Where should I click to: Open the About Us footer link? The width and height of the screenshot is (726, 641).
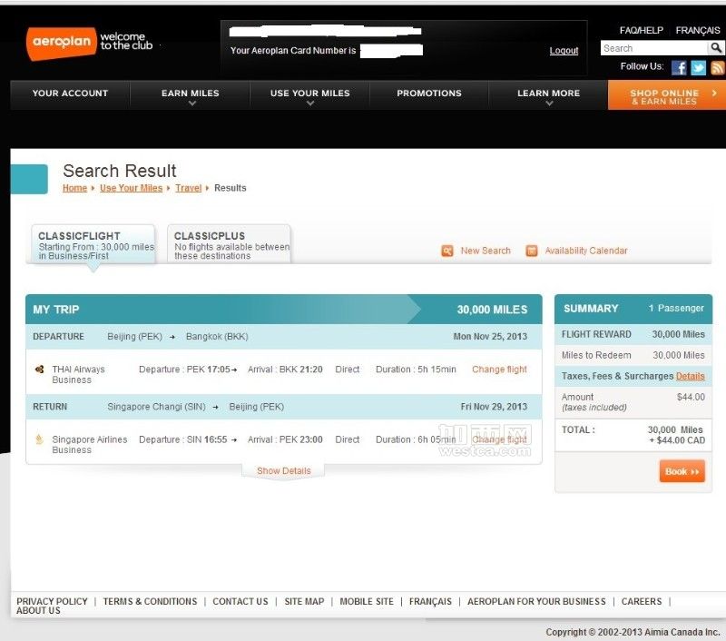[38, 610]
